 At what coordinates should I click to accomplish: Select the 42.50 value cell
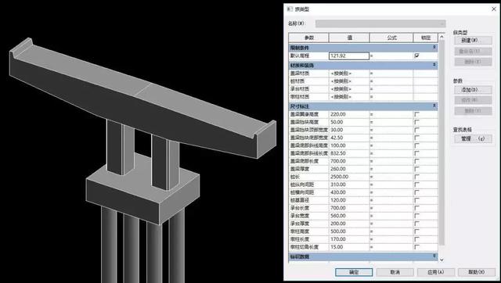click(349, 138)
